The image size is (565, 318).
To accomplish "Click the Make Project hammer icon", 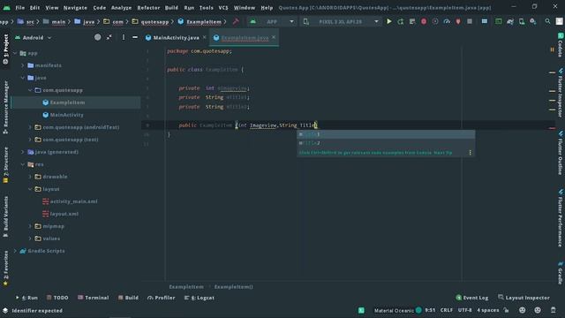I will pyautogui.click(x=236, y=21).
